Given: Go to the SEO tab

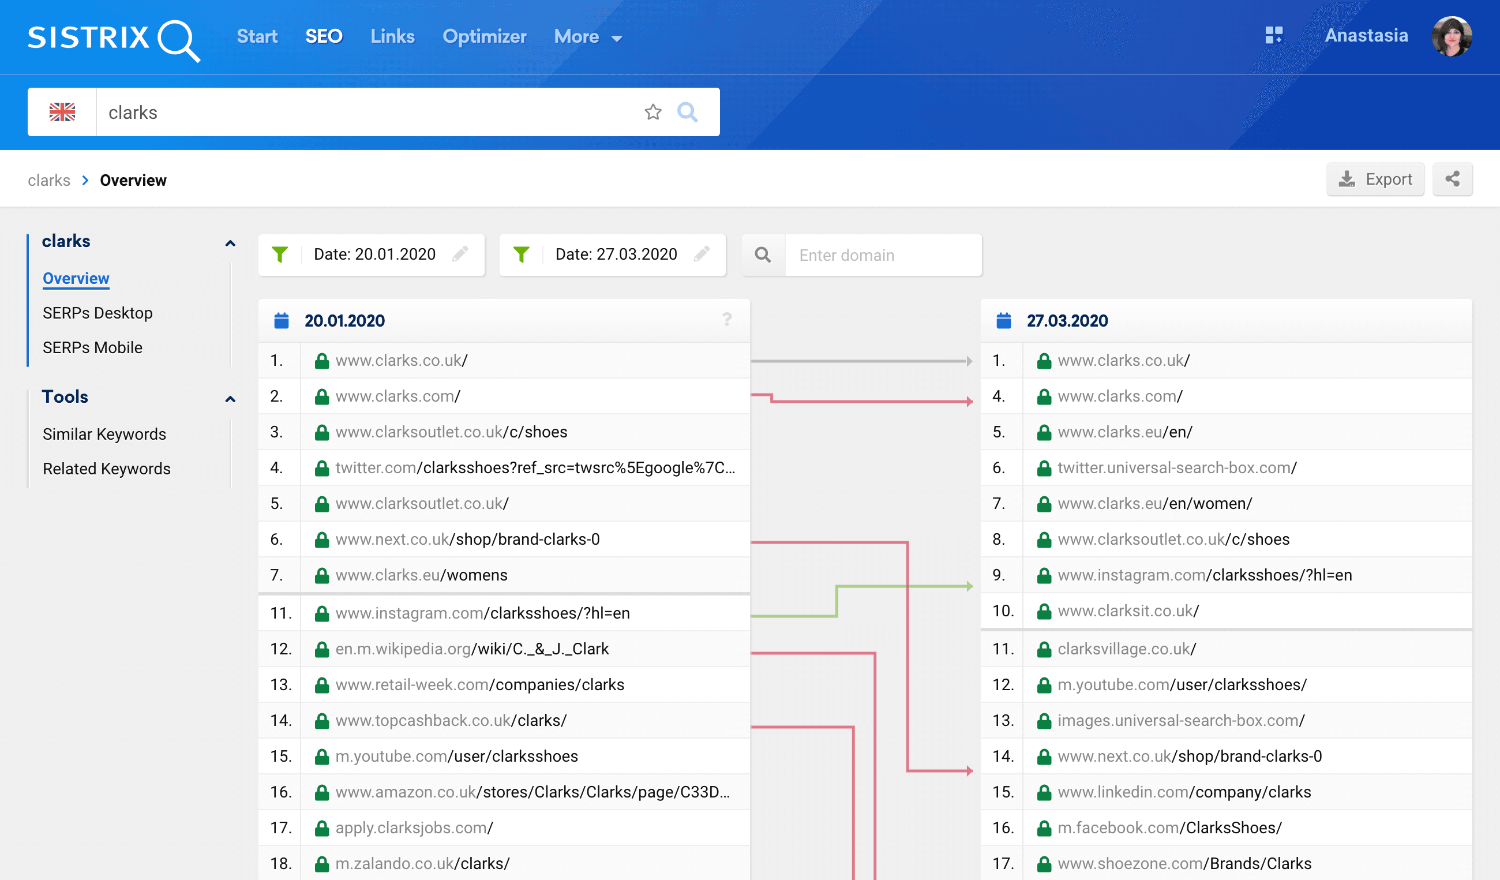Looking at the screenshot, I should [x=324, y=36].
